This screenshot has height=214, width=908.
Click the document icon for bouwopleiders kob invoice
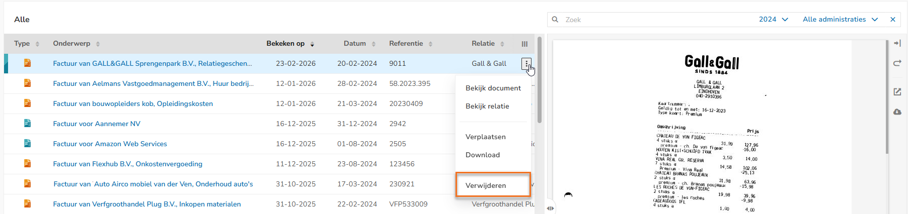point(28,103)
